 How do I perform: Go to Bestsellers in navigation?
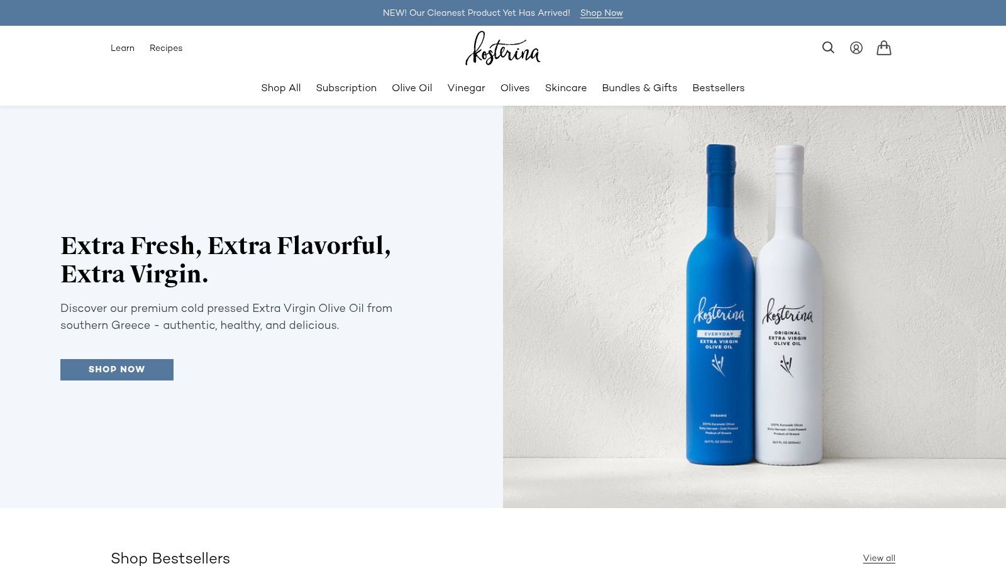tap(719, 88)
